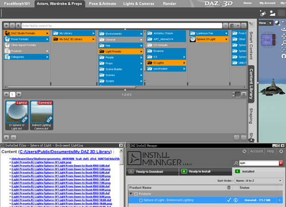Switch to Ready to Install tab
286x207 pixels.
coord(205,171)
